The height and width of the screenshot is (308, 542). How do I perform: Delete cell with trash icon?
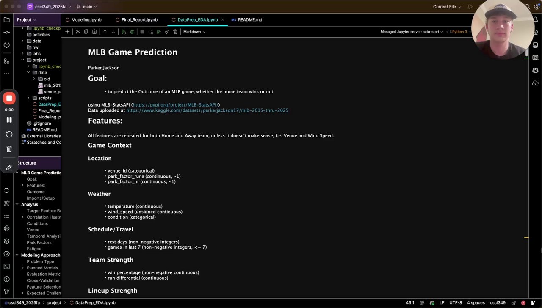pyautogui.click(x=175, y=32)
